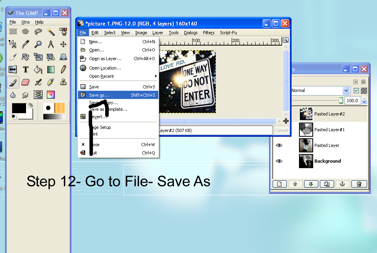377x253 pixels.
Task: Click the opacity spinner up arrow
Action: [x=364, y=99]
